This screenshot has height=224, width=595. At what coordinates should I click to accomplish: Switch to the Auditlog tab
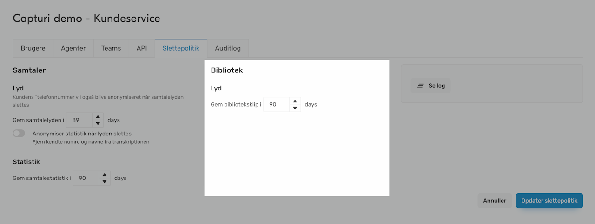tap(228, 48)
